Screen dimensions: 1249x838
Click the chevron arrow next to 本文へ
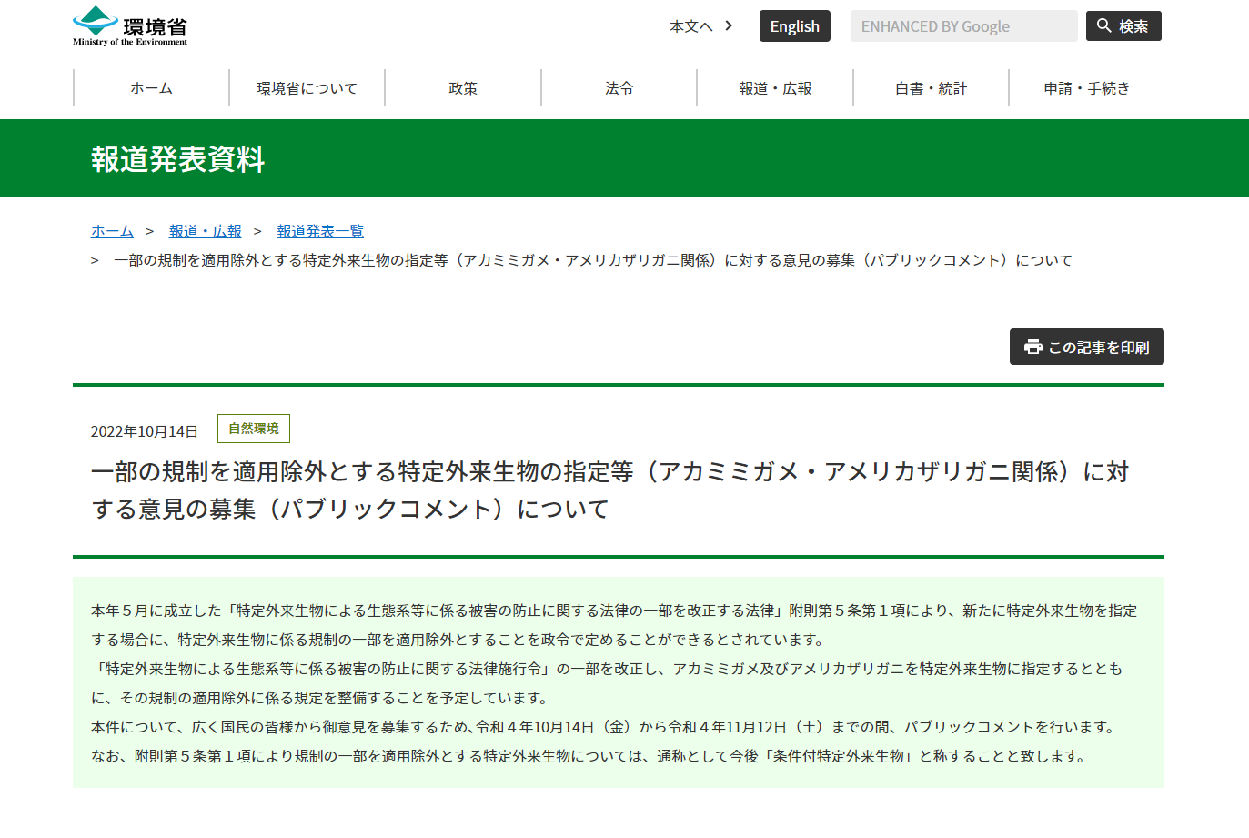tap(729, 25)
